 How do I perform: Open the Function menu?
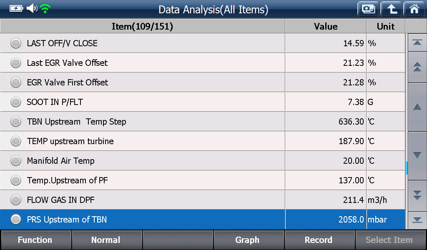tap(36, 240)
